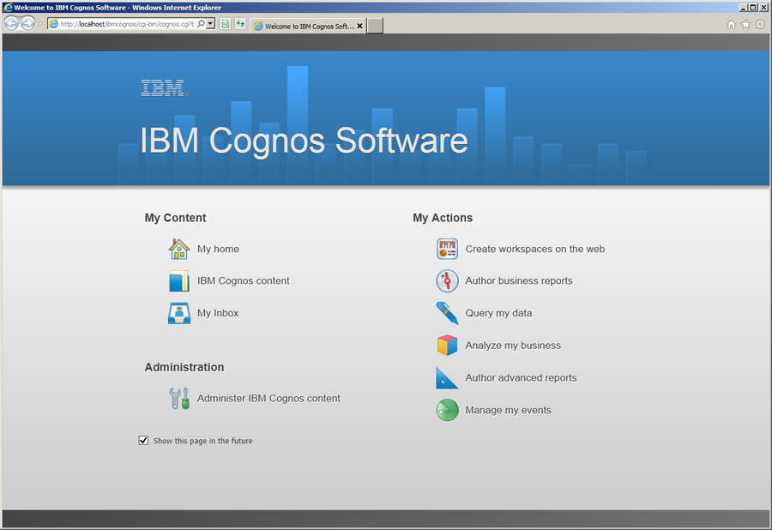Refresh the page with the green arrows icon
This screenshot has height=530, width=772.
pos(240,24)
